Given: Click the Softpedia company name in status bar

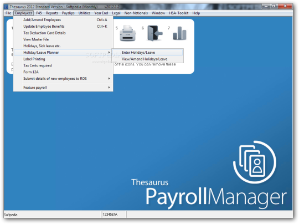Looking at the screenshot, I should pos(11,215).
